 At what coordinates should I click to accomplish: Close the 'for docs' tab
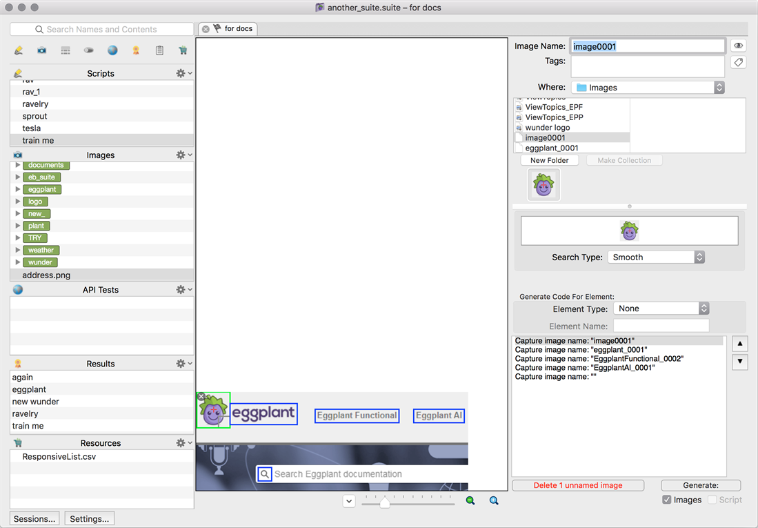tap(206, 29)
